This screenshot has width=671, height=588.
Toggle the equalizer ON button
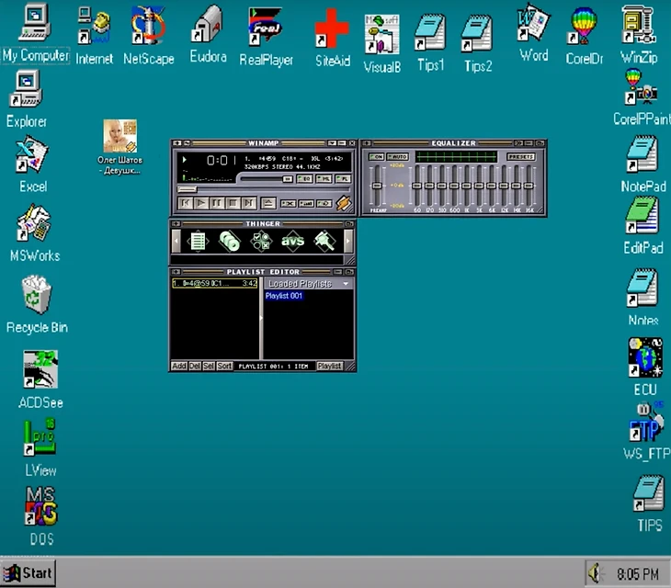point(376,157)
